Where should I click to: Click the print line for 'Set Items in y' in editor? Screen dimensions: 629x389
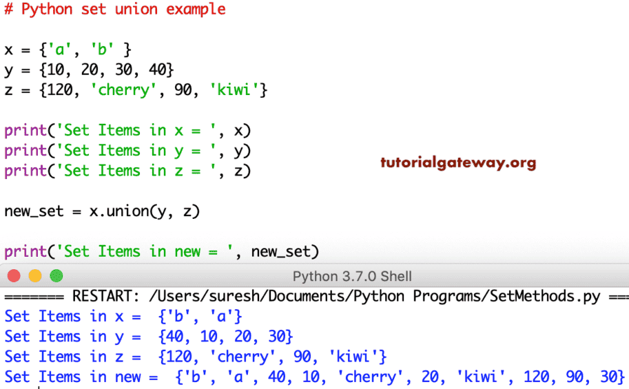[x=127, y=151]
